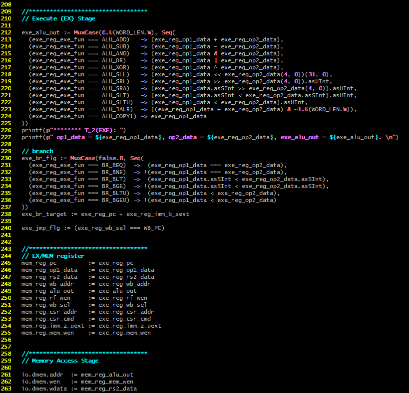Click 'exe_alu_out' at start of line 212

coord(40,32)
